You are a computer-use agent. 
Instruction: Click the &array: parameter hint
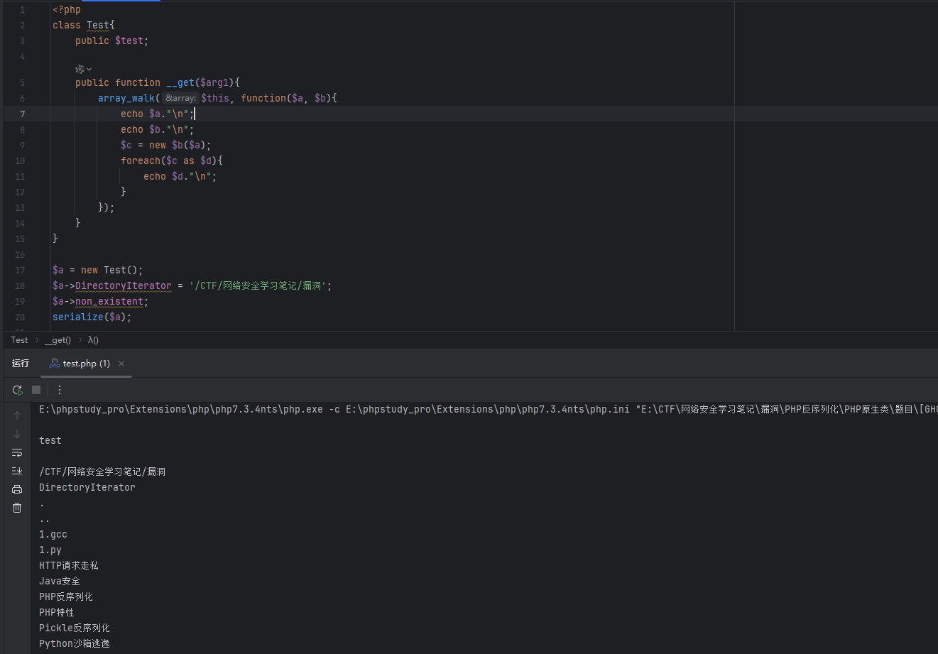180,99
